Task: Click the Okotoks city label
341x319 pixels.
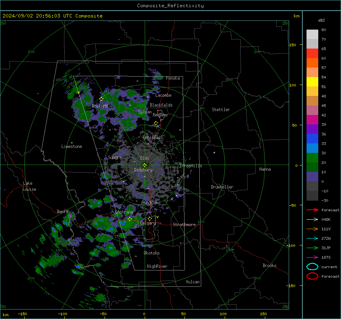Action: pos(152,253)
